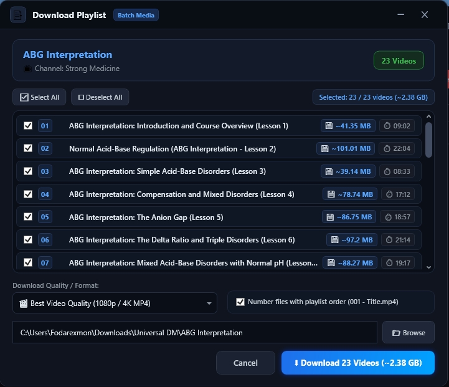
Task: Click the channel camera icon beside Strong Medicine
Action: (27, 69)
